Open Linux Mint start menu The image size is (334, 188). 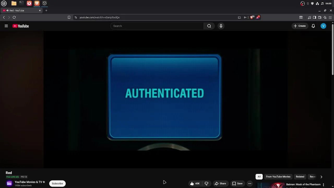[x=4, y=3]
